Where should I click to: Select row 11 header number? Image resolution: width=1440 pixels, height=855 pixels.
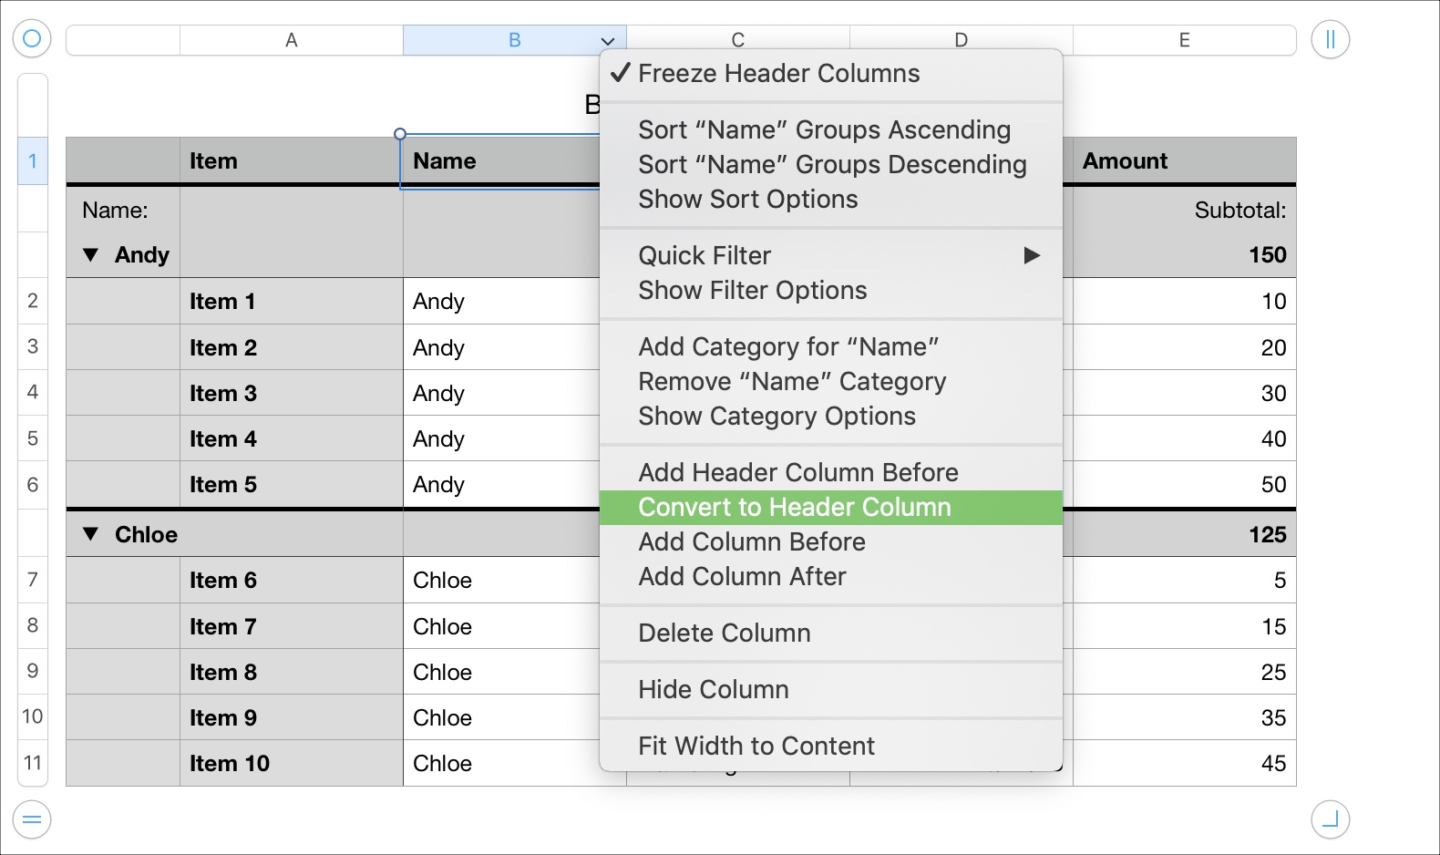click(33, 763)
